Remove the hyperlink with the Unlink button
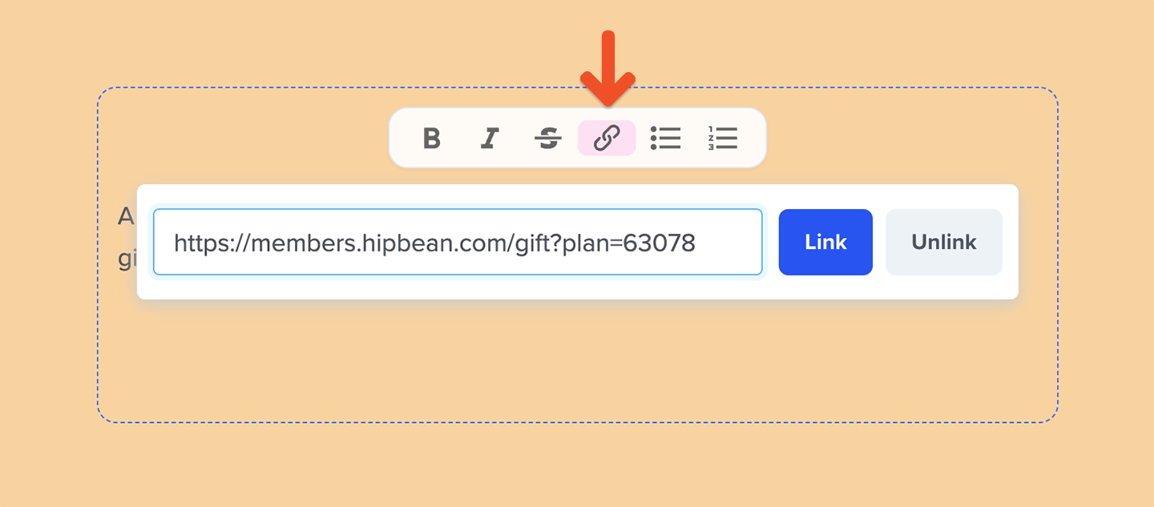The width and height of the screenshot is (1154, 507). [x=944, y=242]
